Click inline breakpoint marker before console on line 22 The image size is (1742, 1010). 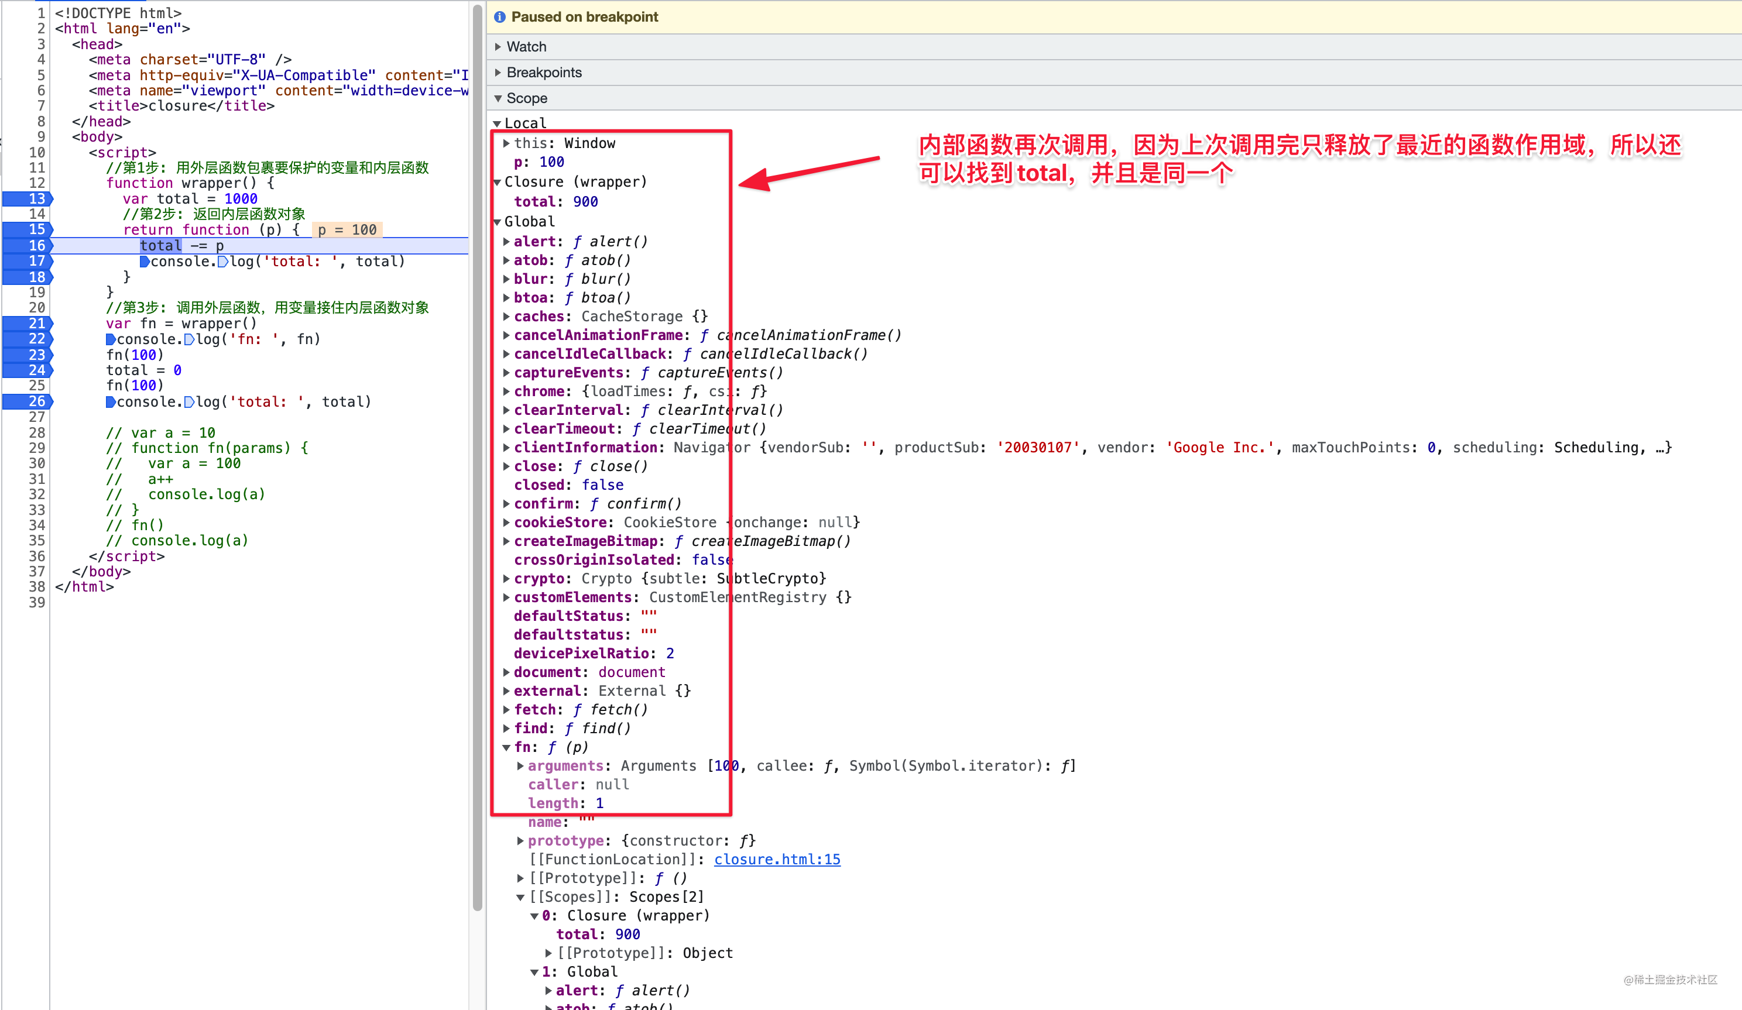(x=111, y=339)
